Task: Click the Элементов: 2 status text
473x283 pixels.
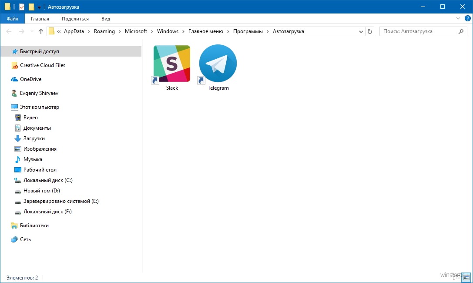Action: click(22, 278)
